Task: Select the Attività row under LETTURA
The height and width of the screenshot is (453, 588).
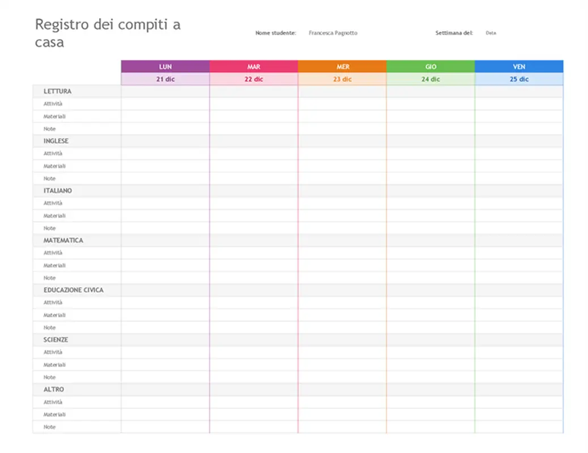Action: [52, 104]
